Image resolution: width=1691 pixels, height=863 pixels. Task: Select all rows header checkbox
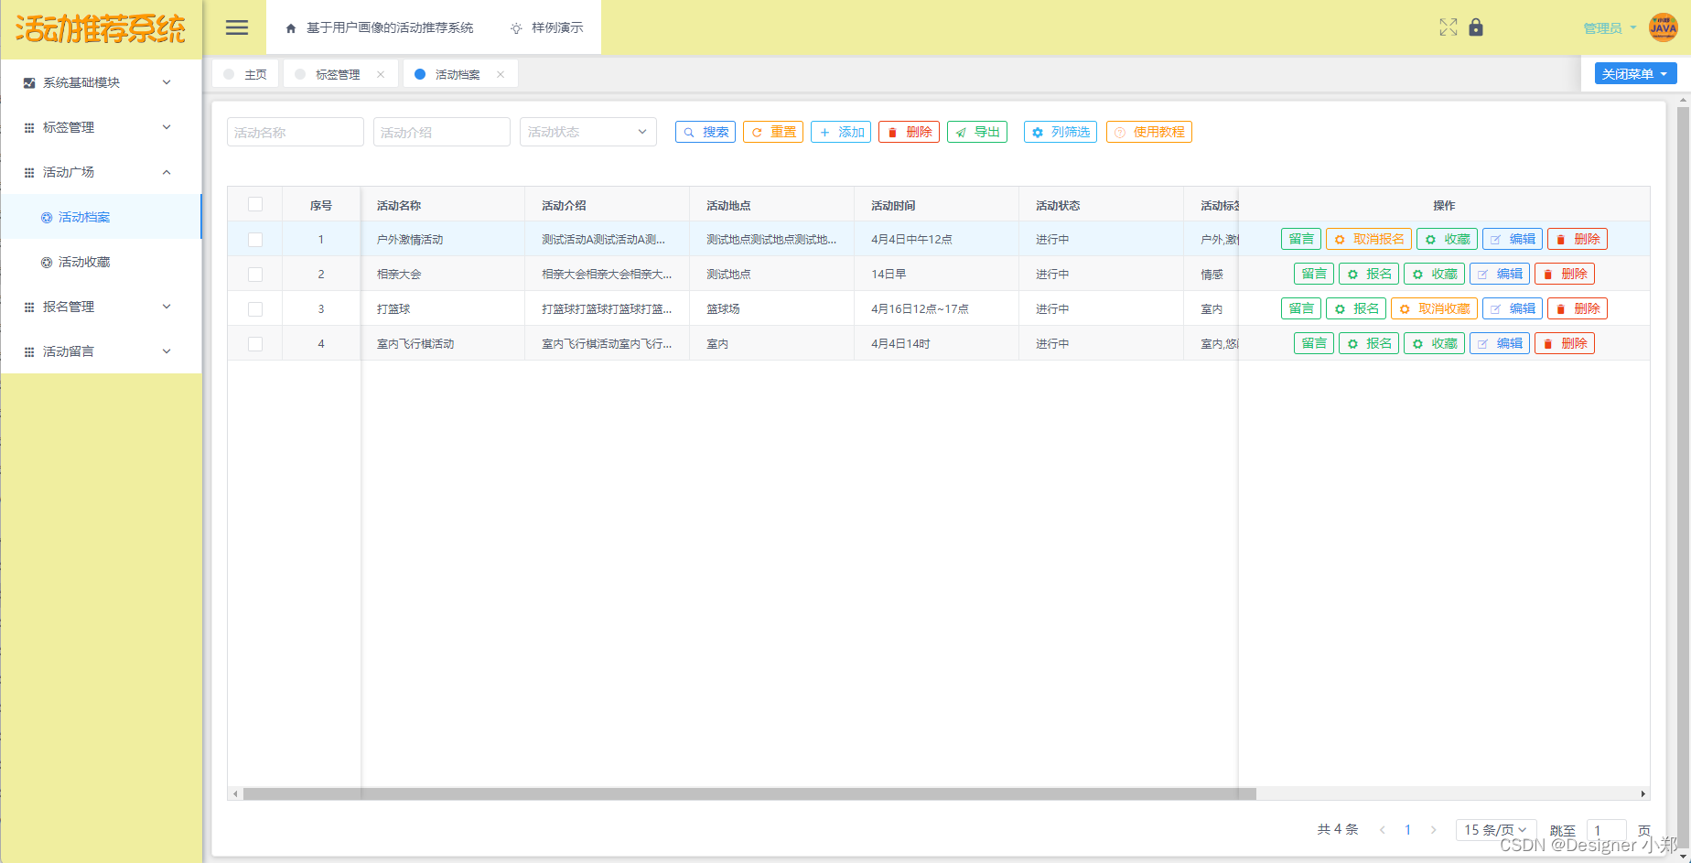(255, 205)
